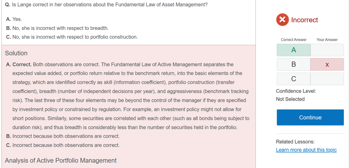Click the B cell under Correct Answer
This screenshot has width=349, height=168.
click(x=293, y=65)
